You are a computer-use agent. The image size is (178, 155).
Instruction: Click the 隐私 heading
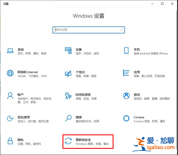(x=21, y=140)
